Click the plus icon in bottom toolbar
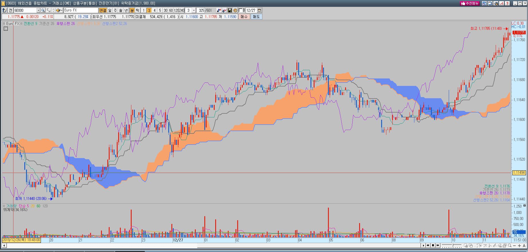The height and width of the screenshot is (252, 528). pos(519,245)
